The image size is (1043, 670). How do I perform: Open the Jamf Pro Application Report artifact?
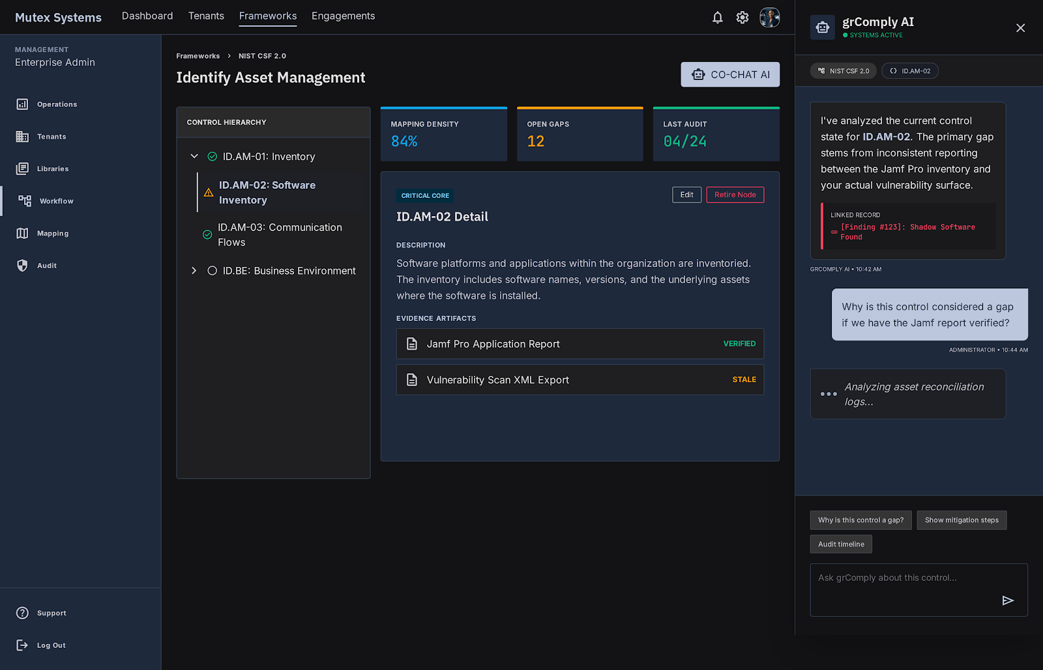(580, 344)
